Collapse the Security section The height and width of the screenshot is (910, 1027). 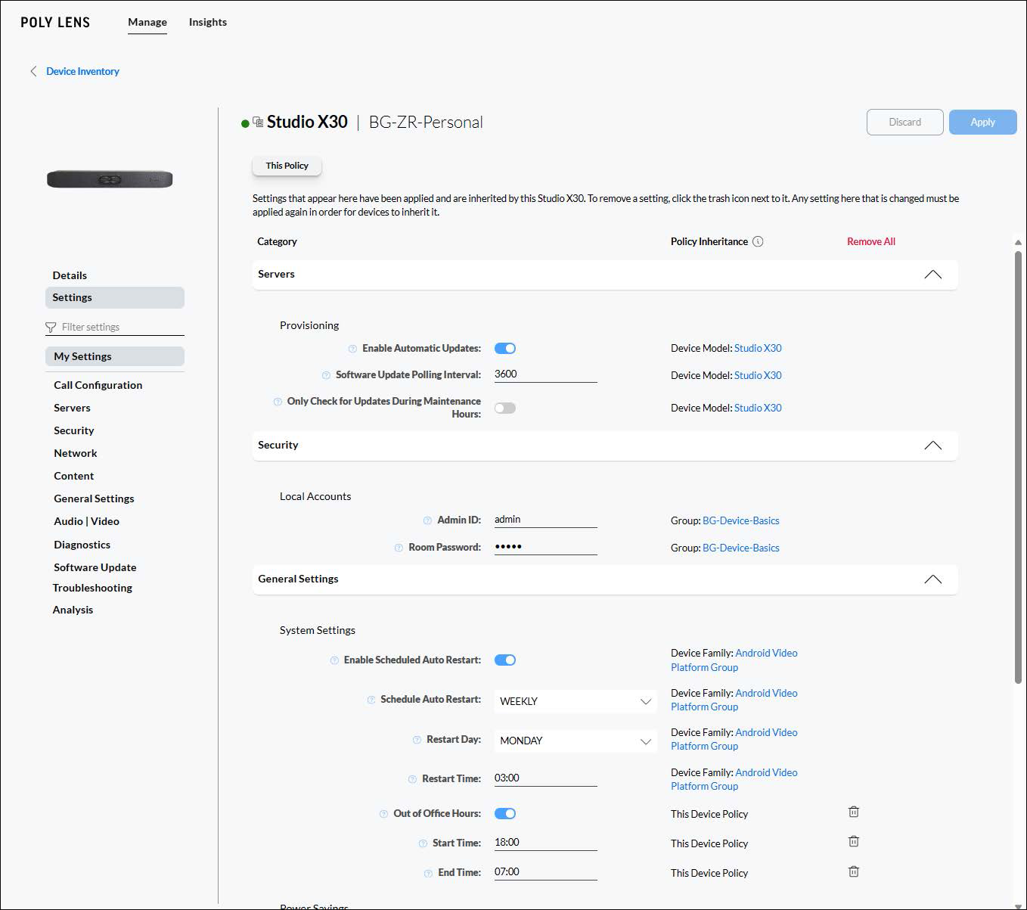pos(933,446)
